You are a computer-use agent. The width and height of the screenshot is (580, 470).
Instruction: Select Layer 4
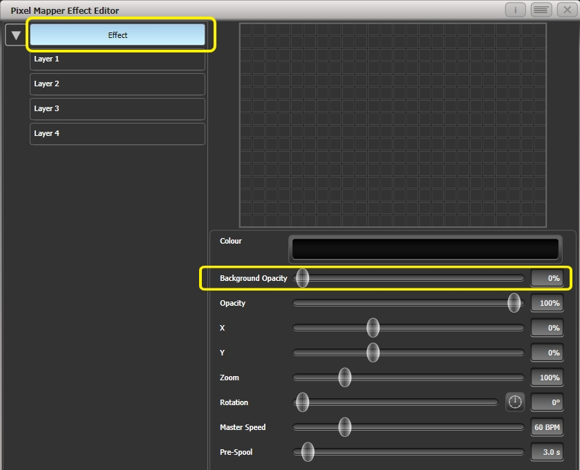pos(117,134)
